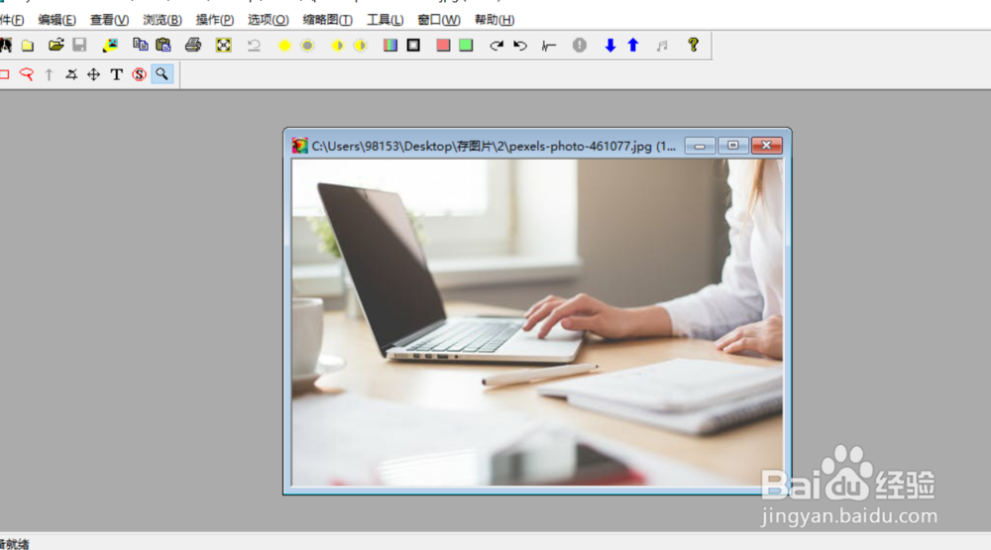Click the first half-yellow contrast icon
The image size is (991, 550).
click(338, 46)
